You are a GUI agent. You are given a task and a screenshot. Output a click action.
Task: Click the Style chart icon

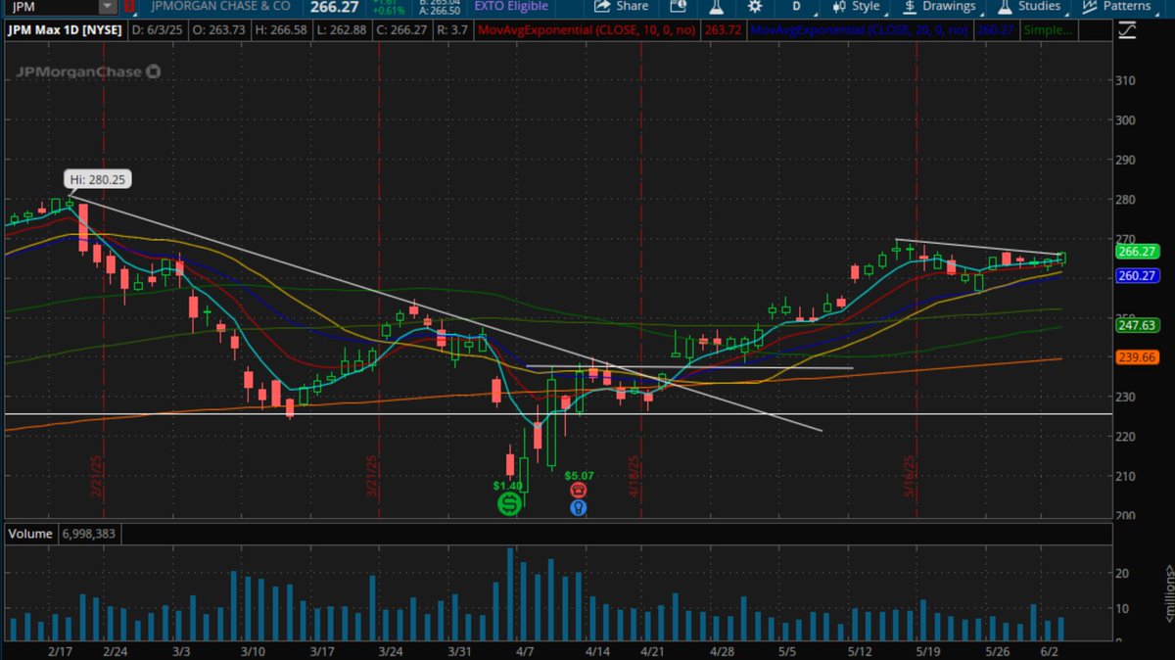tap(837, 6)
